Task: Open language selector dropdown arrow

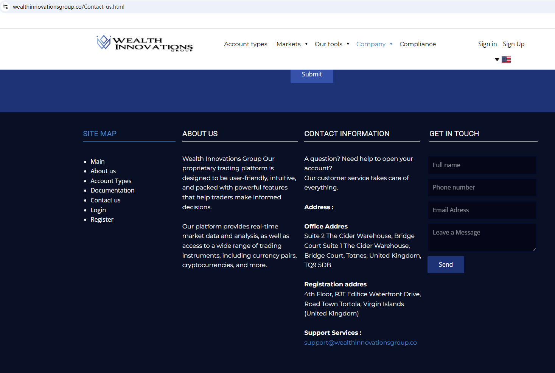Action: point(497,60)
